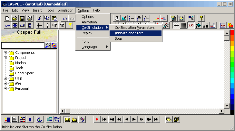The height and width of the screenshot is (131, 235).
Task: Click the paint bucket fill icon
Action: (198, 25)
